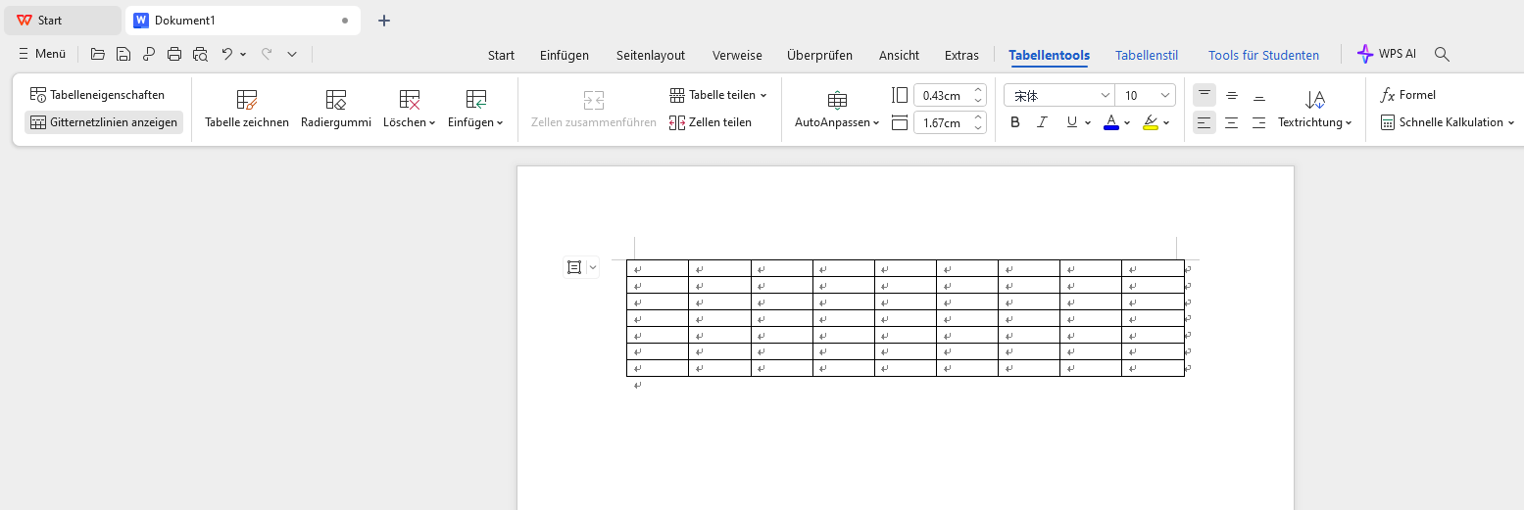Set vertical alignment to bottom
The image size is (1524, 510).
pos(1259,95)
